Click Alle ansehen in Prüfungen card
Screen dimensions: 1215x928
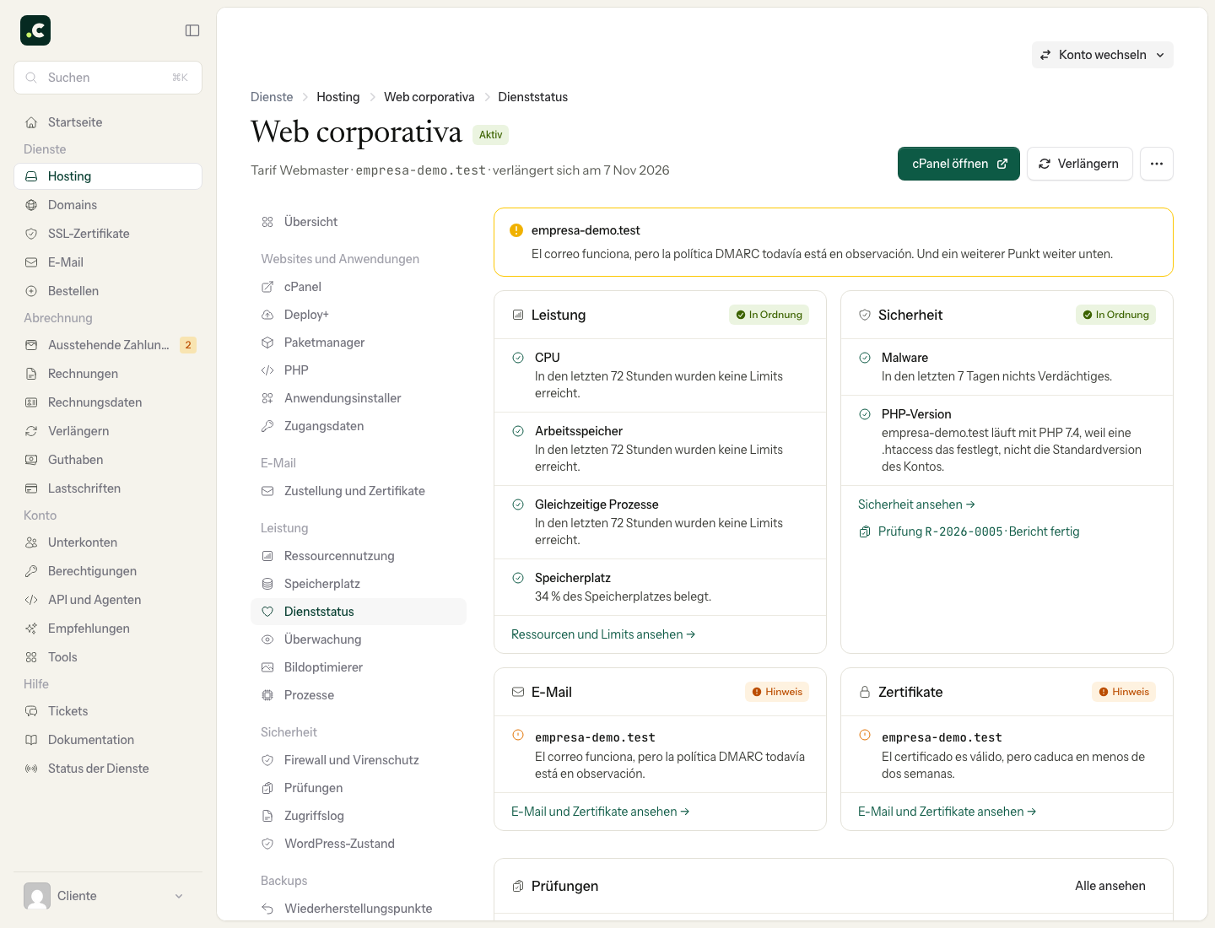(1110, 886)
